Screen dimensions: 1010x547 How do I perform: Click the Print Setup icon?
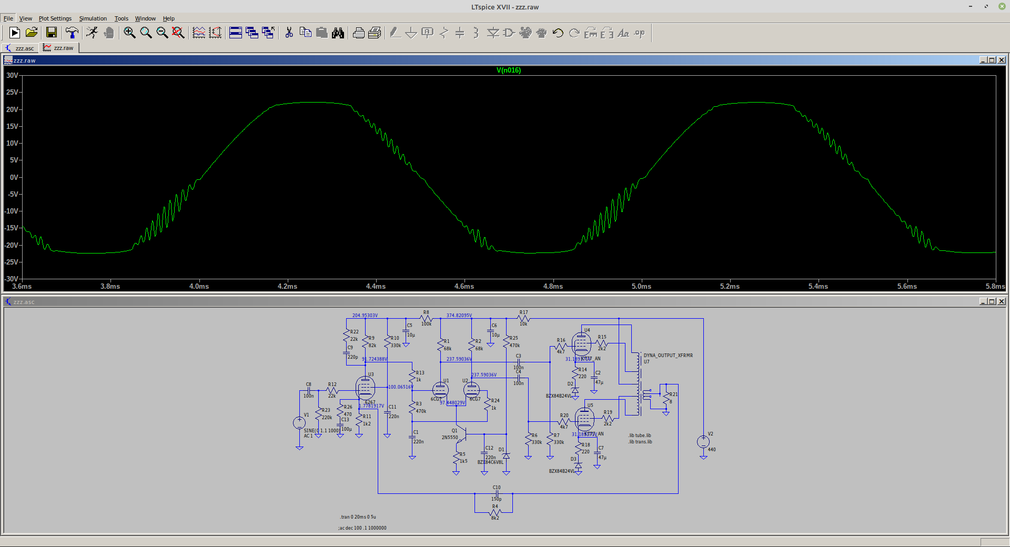click(x=358, y=33)
